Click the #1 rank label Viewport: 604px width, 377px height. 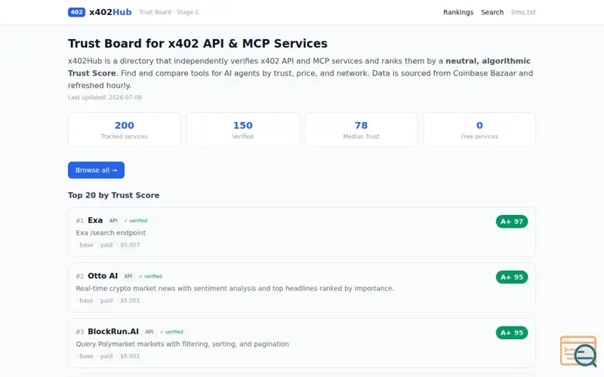[80, 221]
